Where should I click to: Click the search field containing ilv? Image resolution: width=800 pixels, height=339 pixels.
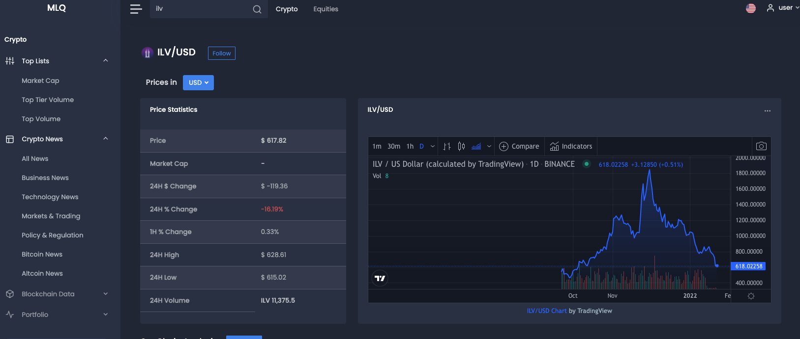click(x=202, y=9)
